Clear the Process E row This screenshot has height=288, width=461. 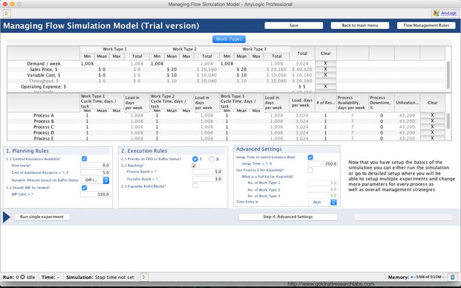coord(432,138)
